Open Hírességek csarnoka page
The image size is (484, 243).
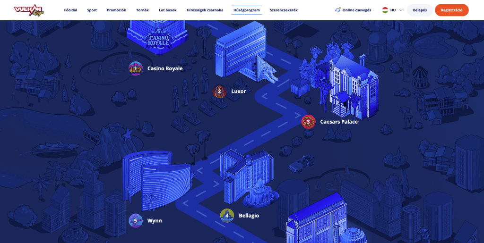[x=205, y=10]
